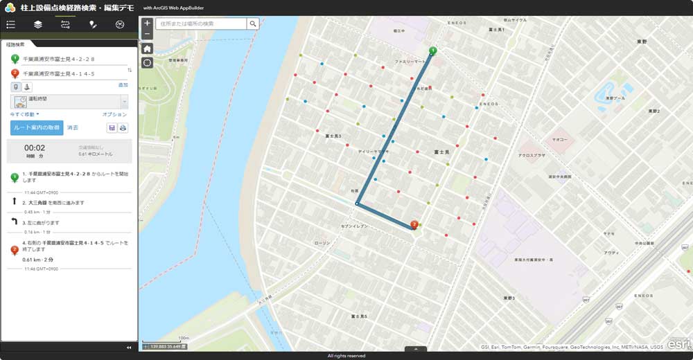
Task: Toggle the barrier cone tool
Action: click(x=26, y=87)
